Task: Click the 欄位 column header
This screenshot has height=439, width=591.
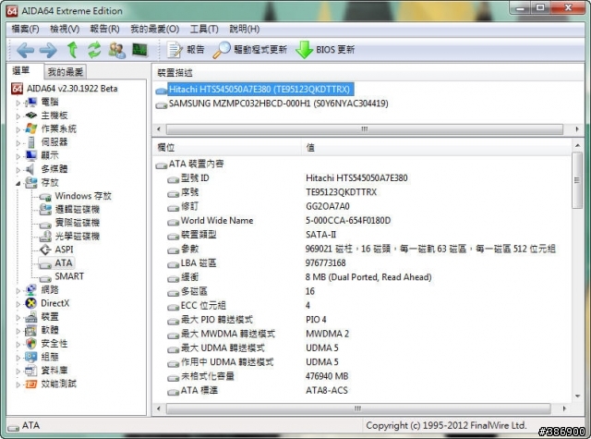Action: click(227, 148)
